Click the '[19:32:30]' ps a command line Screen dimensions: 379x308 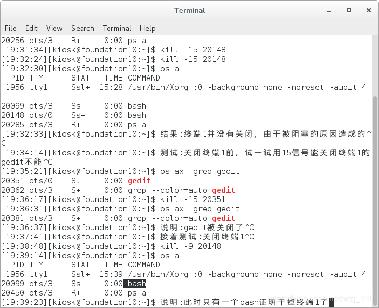[90, 69]
